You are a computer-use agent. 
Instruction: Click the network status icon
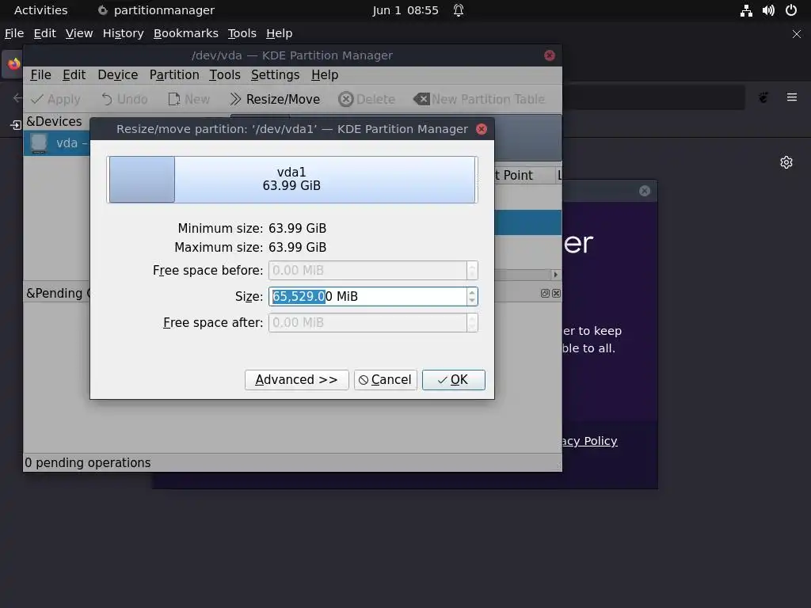point(746,10)
